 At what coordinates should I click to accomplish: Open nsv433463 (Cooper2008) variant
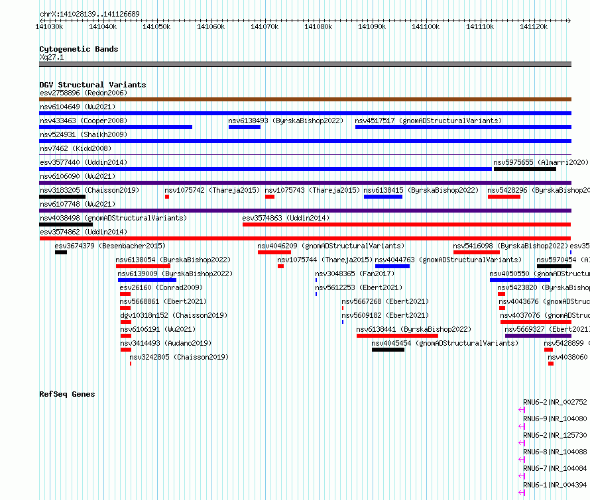84,121
